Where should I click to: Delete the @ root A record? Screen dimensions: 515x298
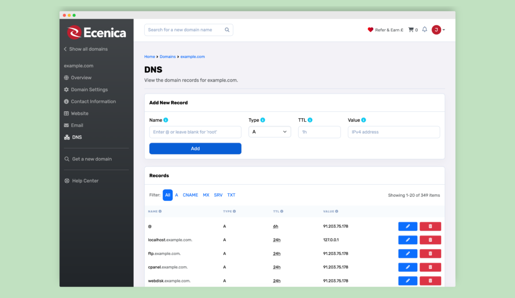pyautogui.click(x=431, y=227)
